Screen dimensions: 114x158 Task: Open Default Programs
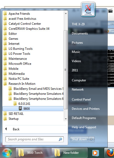pos(84,118)
